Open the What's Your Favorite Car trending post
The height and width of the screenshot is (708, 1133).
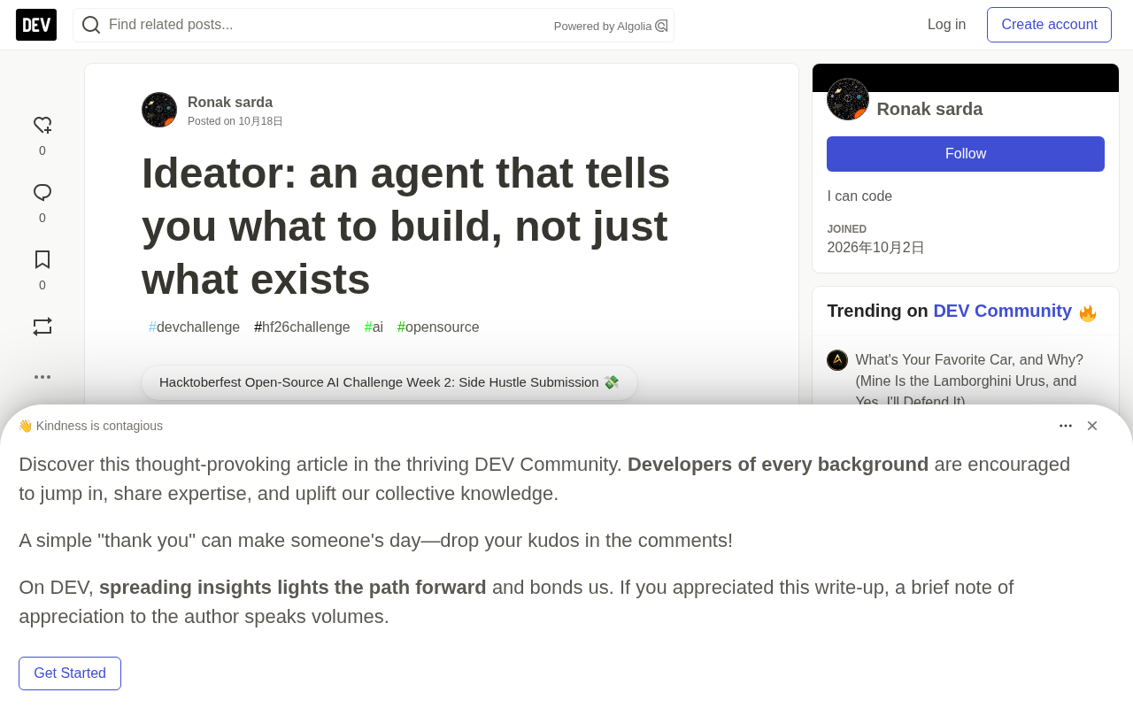[969, 381]
